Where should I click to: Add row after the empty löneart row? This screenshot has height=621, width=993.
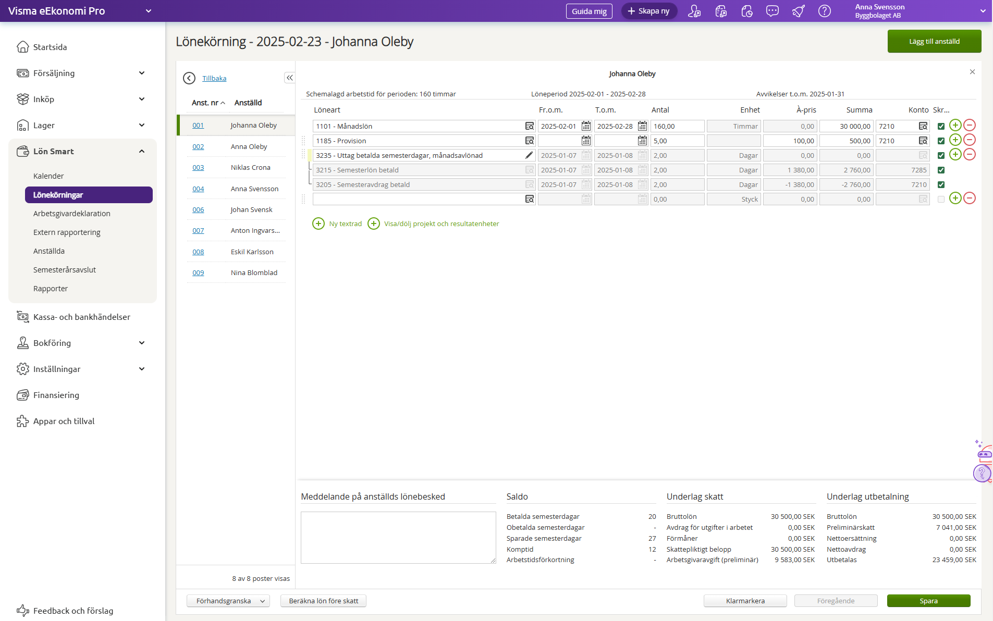click(955, 198)
